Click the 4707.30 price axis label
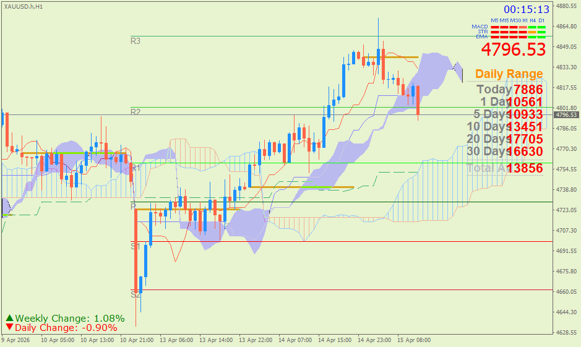 point(566,230)
